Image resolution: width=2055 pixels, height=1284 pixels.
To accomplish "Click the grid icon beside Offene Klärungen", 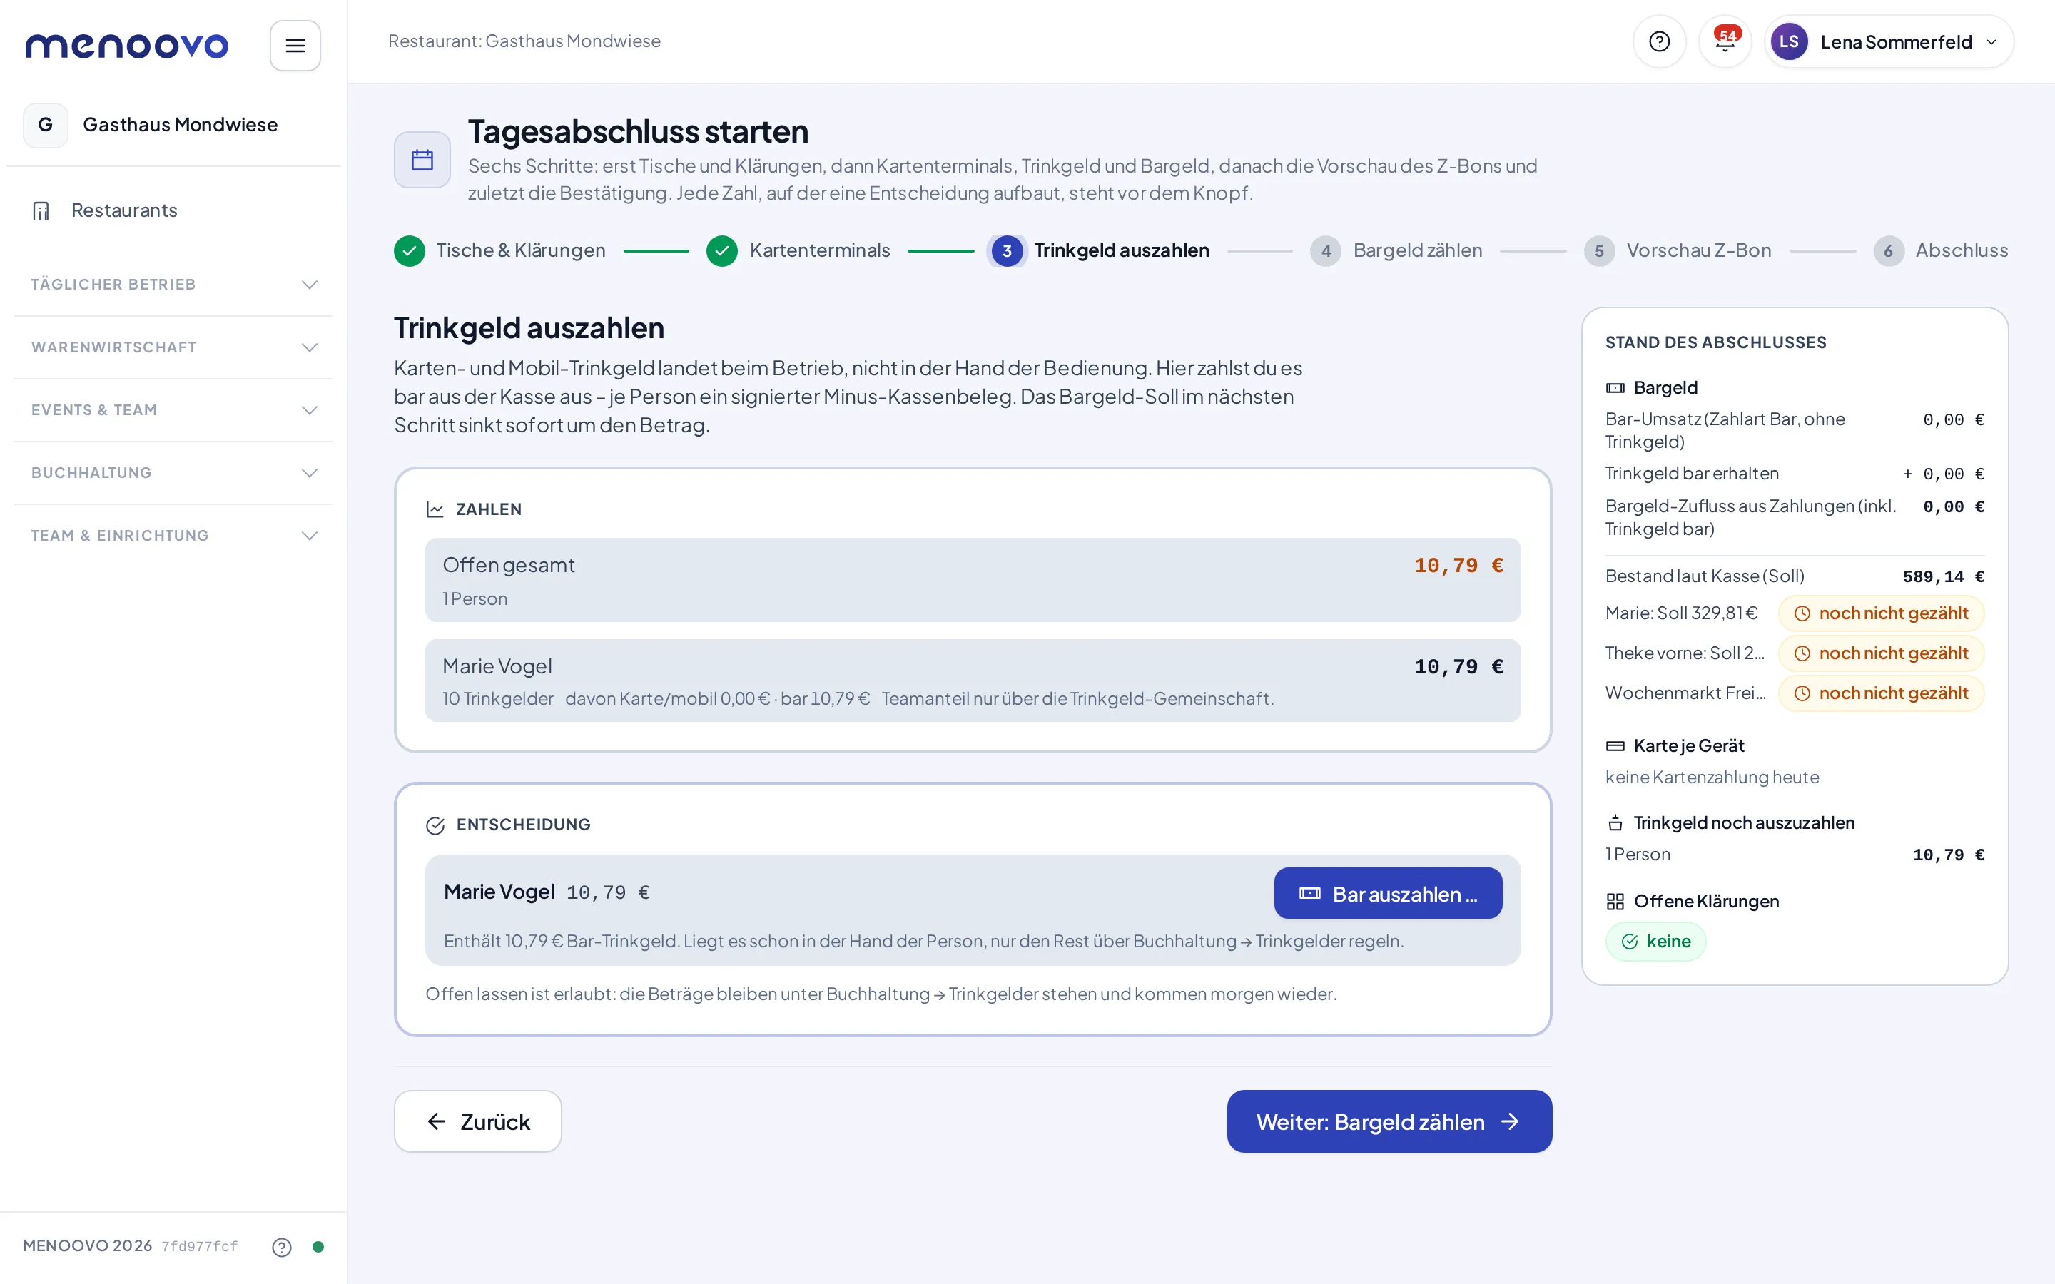I will 1615,902.
